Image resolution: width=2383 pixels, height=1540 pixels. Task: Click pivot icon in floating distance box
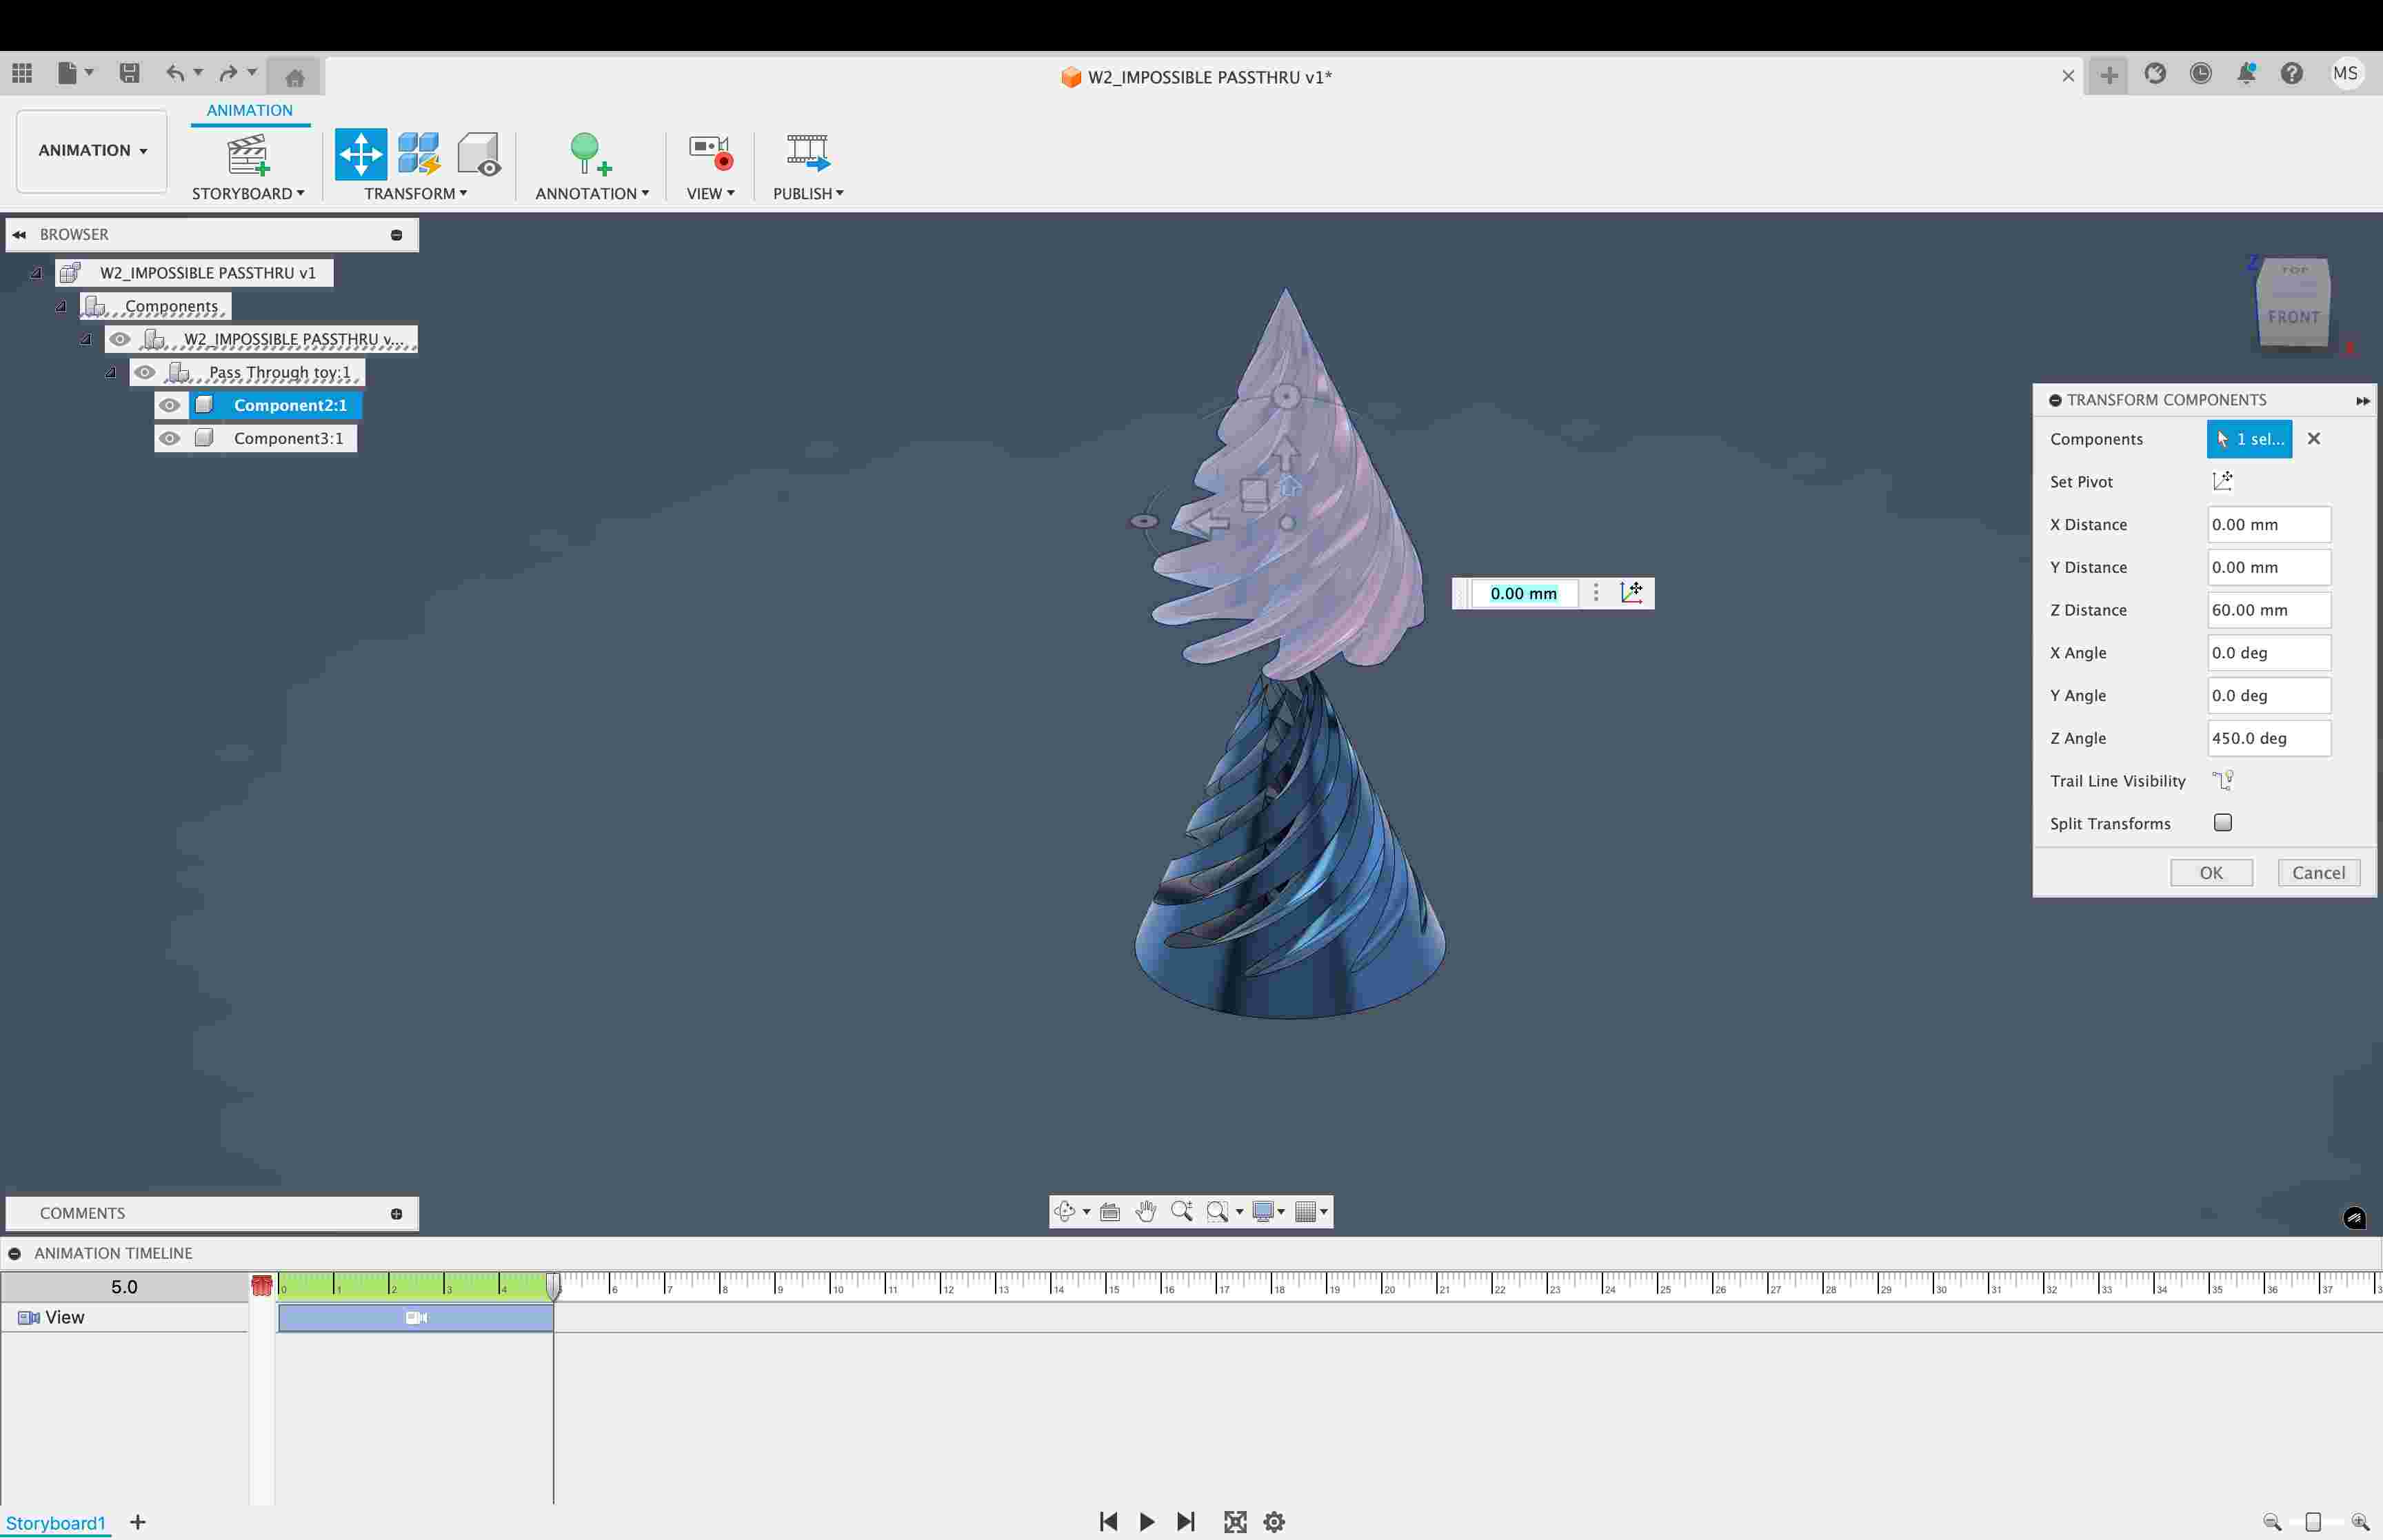click(x=1631, y=593)
